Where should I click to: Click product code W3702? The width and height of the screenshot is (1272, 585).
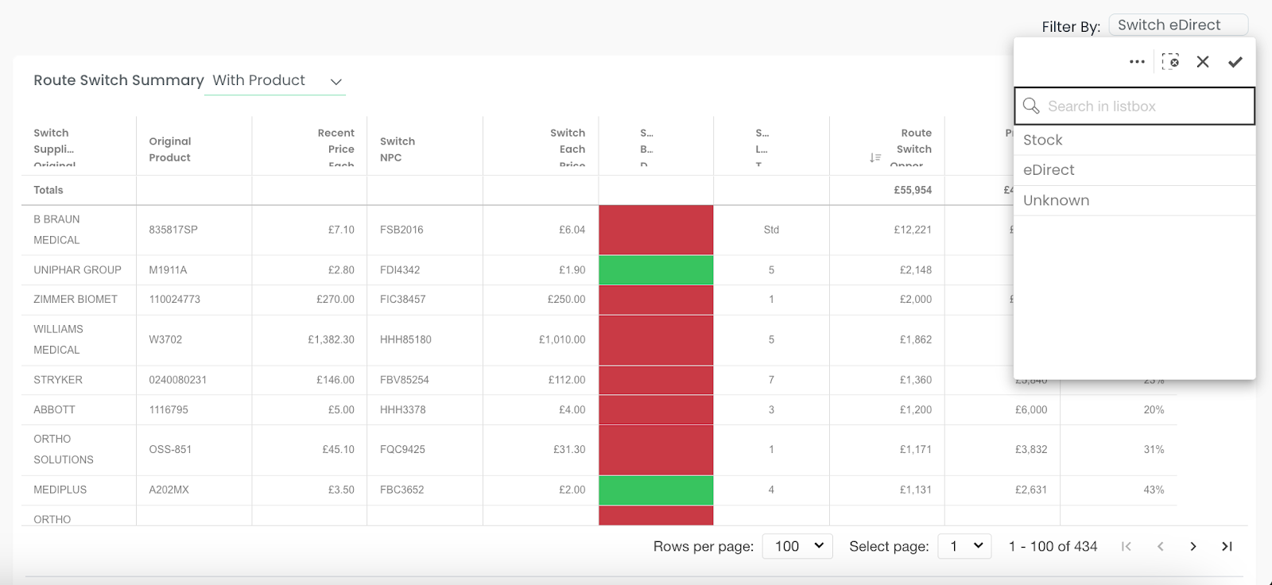point(165,339)
